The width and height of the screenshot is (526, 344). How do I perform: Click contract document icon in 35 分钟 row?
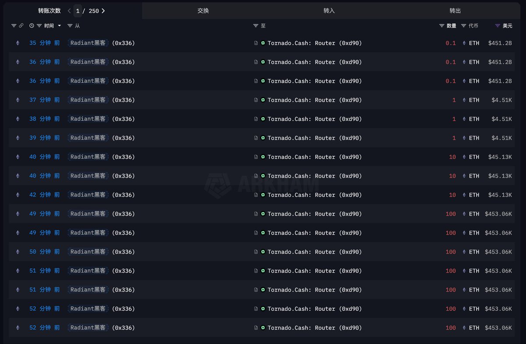tap(256, 43)
